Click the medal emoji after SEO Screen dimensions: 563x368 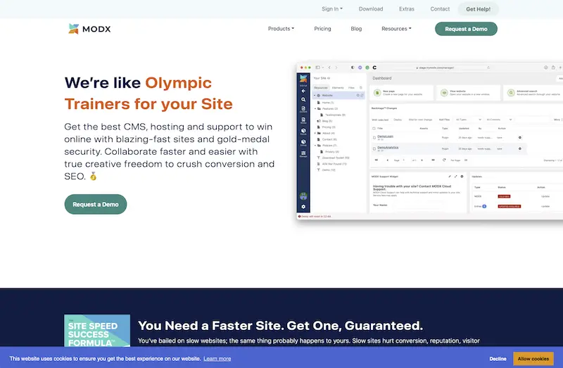(x=94, y=176)
